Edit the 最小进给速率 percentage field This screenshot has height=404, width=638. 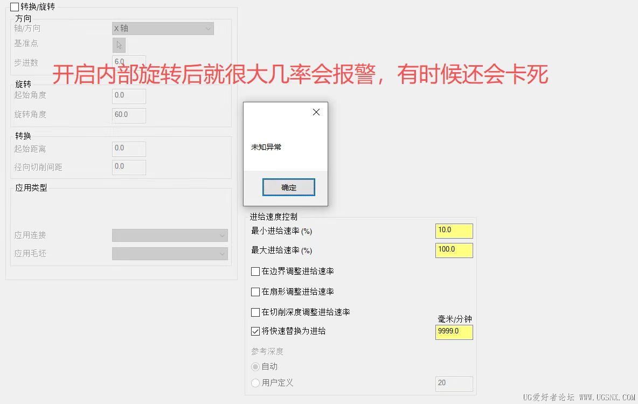tap(454, 231)
